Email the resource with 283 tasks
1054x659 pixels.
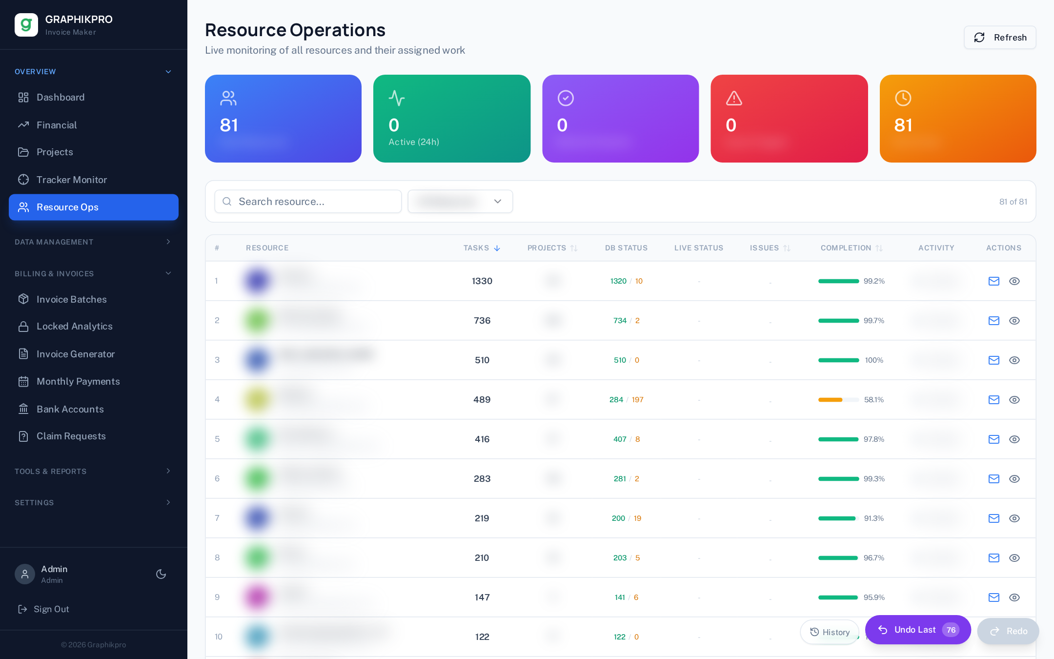click(994, 479)
